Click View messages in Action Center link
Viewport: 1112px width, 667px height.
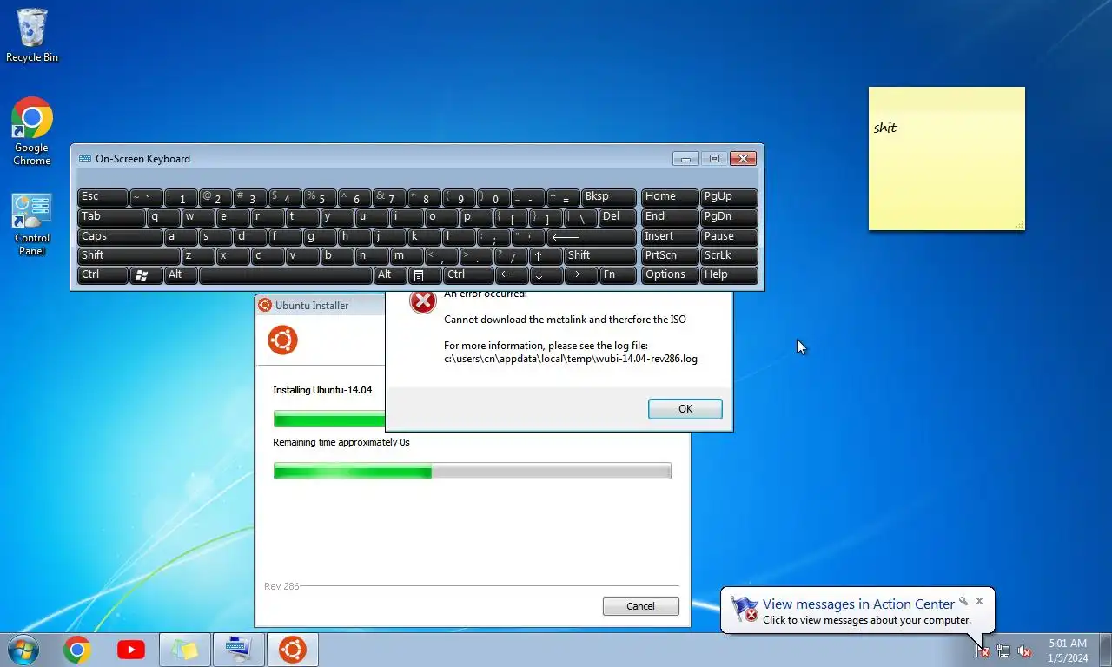click(858, 604)
